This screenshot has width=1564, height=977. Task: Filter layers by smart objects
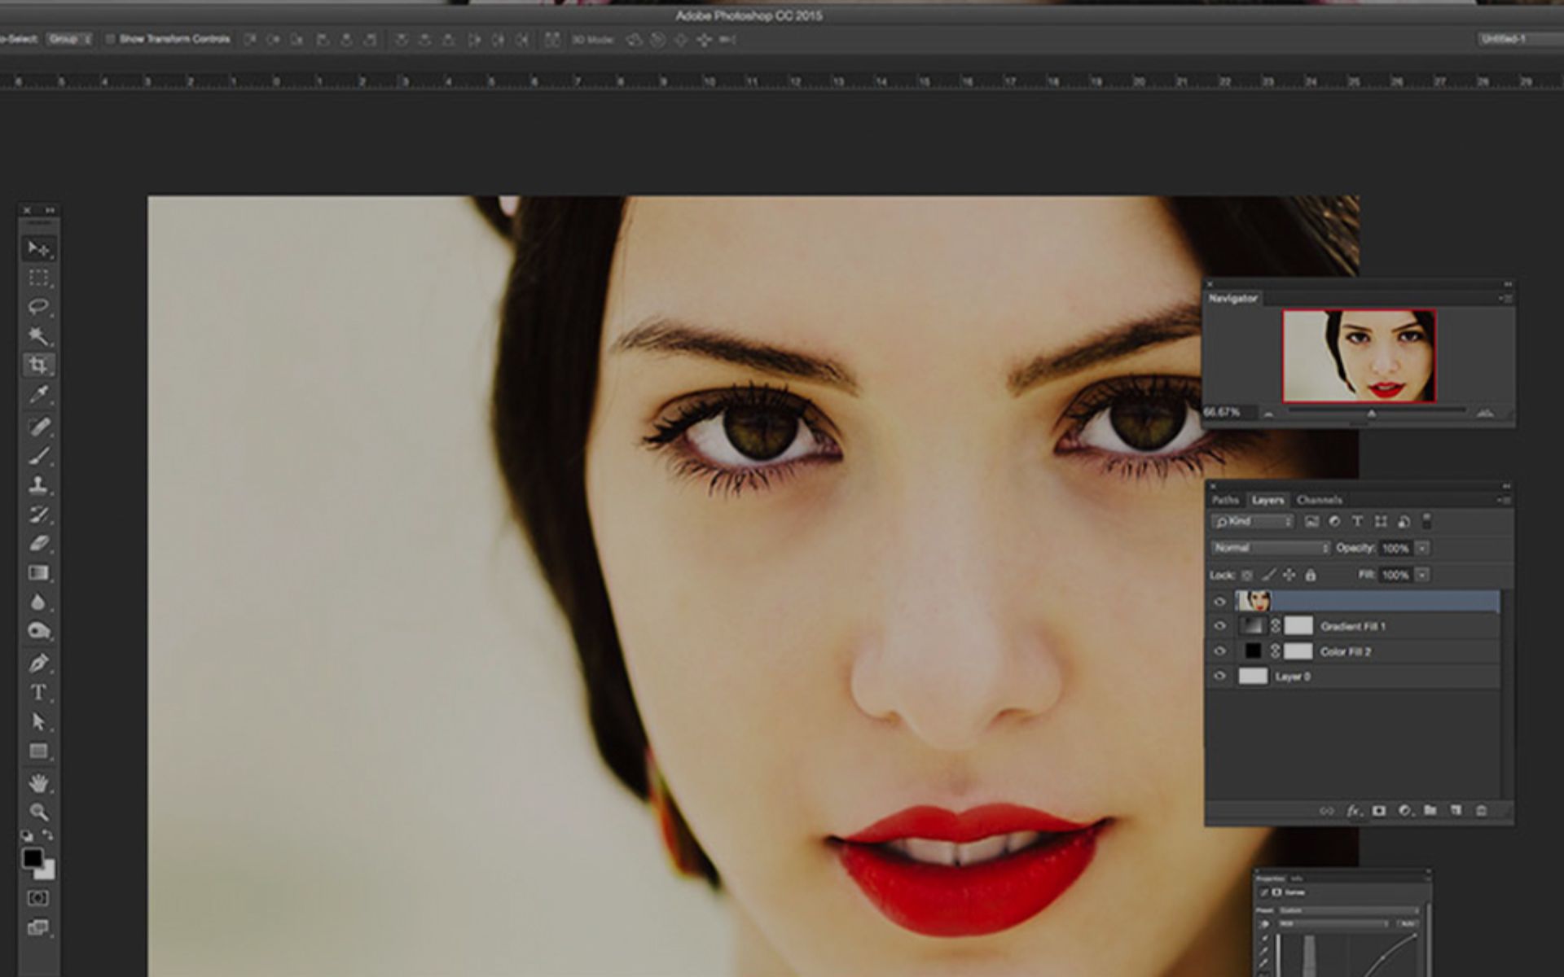pyautogui.click(x=1404, y=522)
